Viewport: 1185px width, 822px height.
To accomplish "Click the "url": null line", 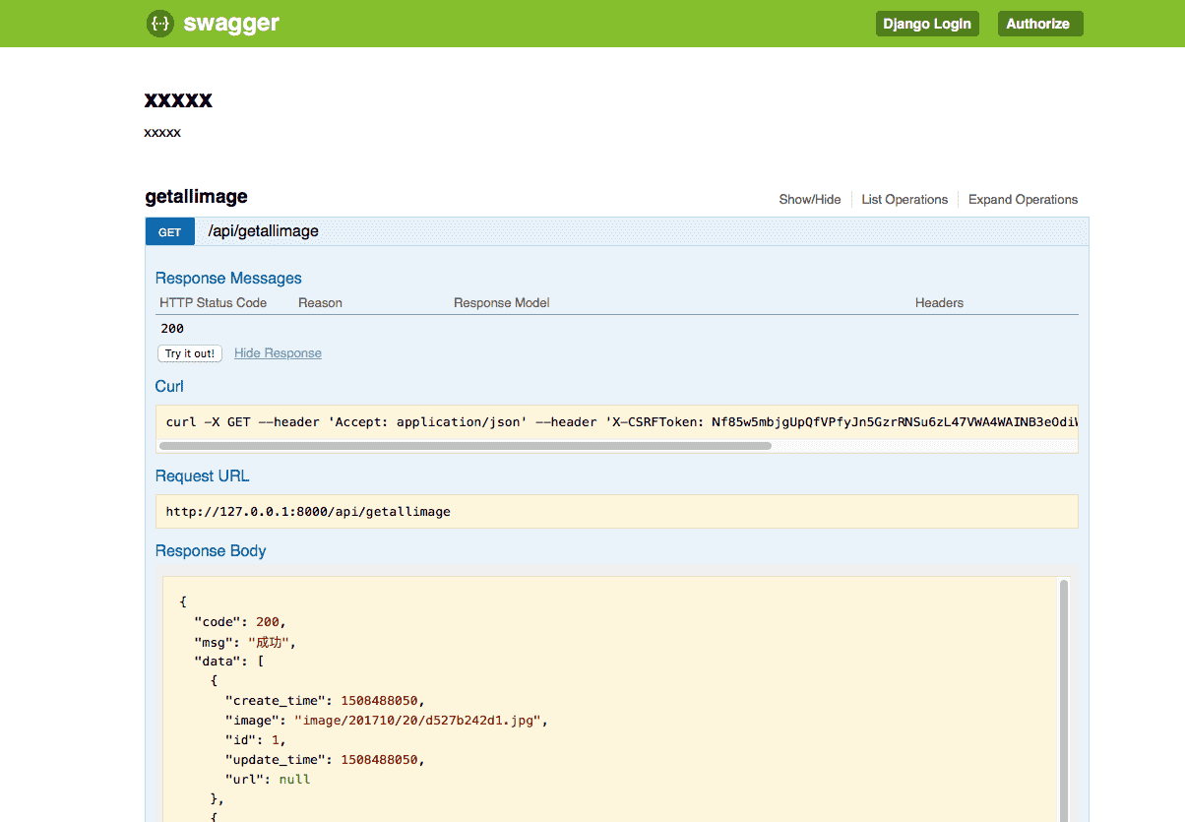I will click(x=268, y=780).
